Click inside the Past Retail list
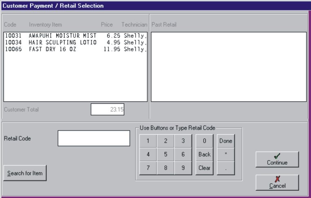Screen dimensions: 311x198 pyautogui.click(x=229, y=67)
